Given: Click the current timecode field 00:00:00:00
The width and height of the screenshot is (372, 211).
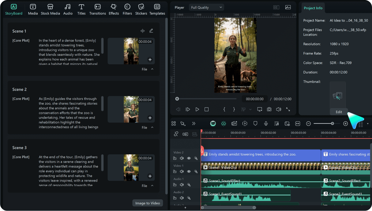Looking at the screenshot, I should [255, 99].
